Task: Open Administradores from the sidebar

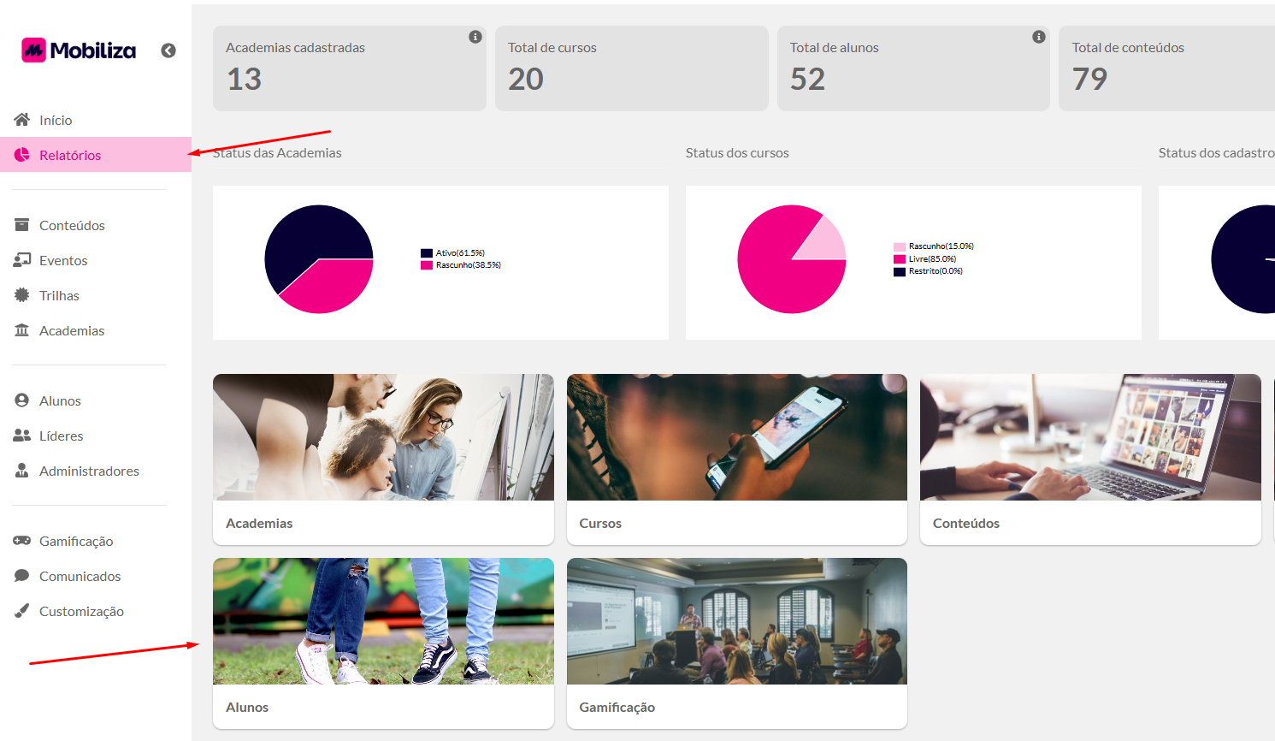Action: [x=89, y=471]
